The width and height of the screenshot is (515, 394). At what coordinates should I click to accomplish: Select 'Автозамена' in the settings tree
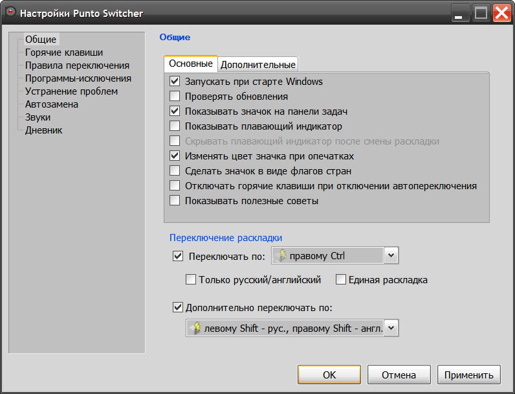click(x=51, y=104)
